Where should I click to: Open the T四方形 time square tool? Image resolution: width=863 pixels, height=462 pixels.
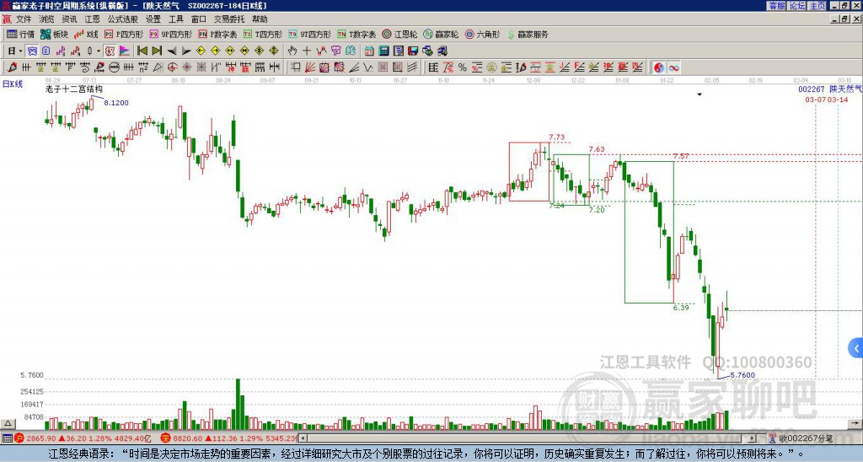[x=263, y=34]
